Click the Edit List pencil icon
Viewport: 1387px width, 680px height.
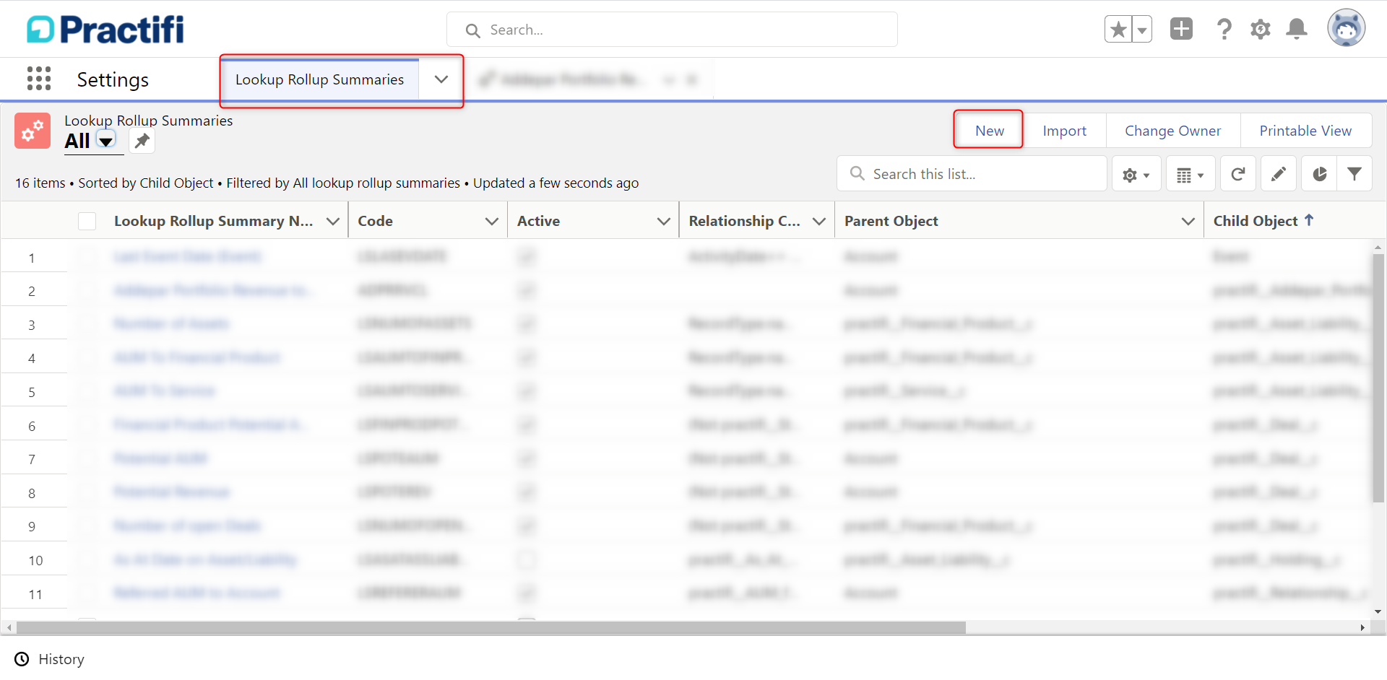pyautogui.click(x=1278, y=174)
